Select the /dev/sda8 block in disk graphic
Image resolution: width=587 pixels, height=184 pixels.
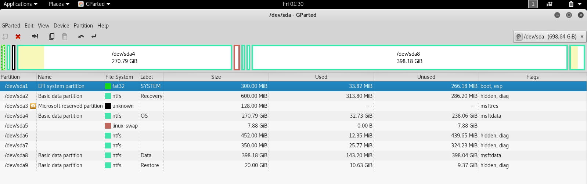[410, 58]
